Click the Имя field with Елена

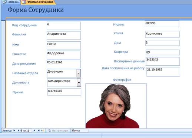click(64, 45)
